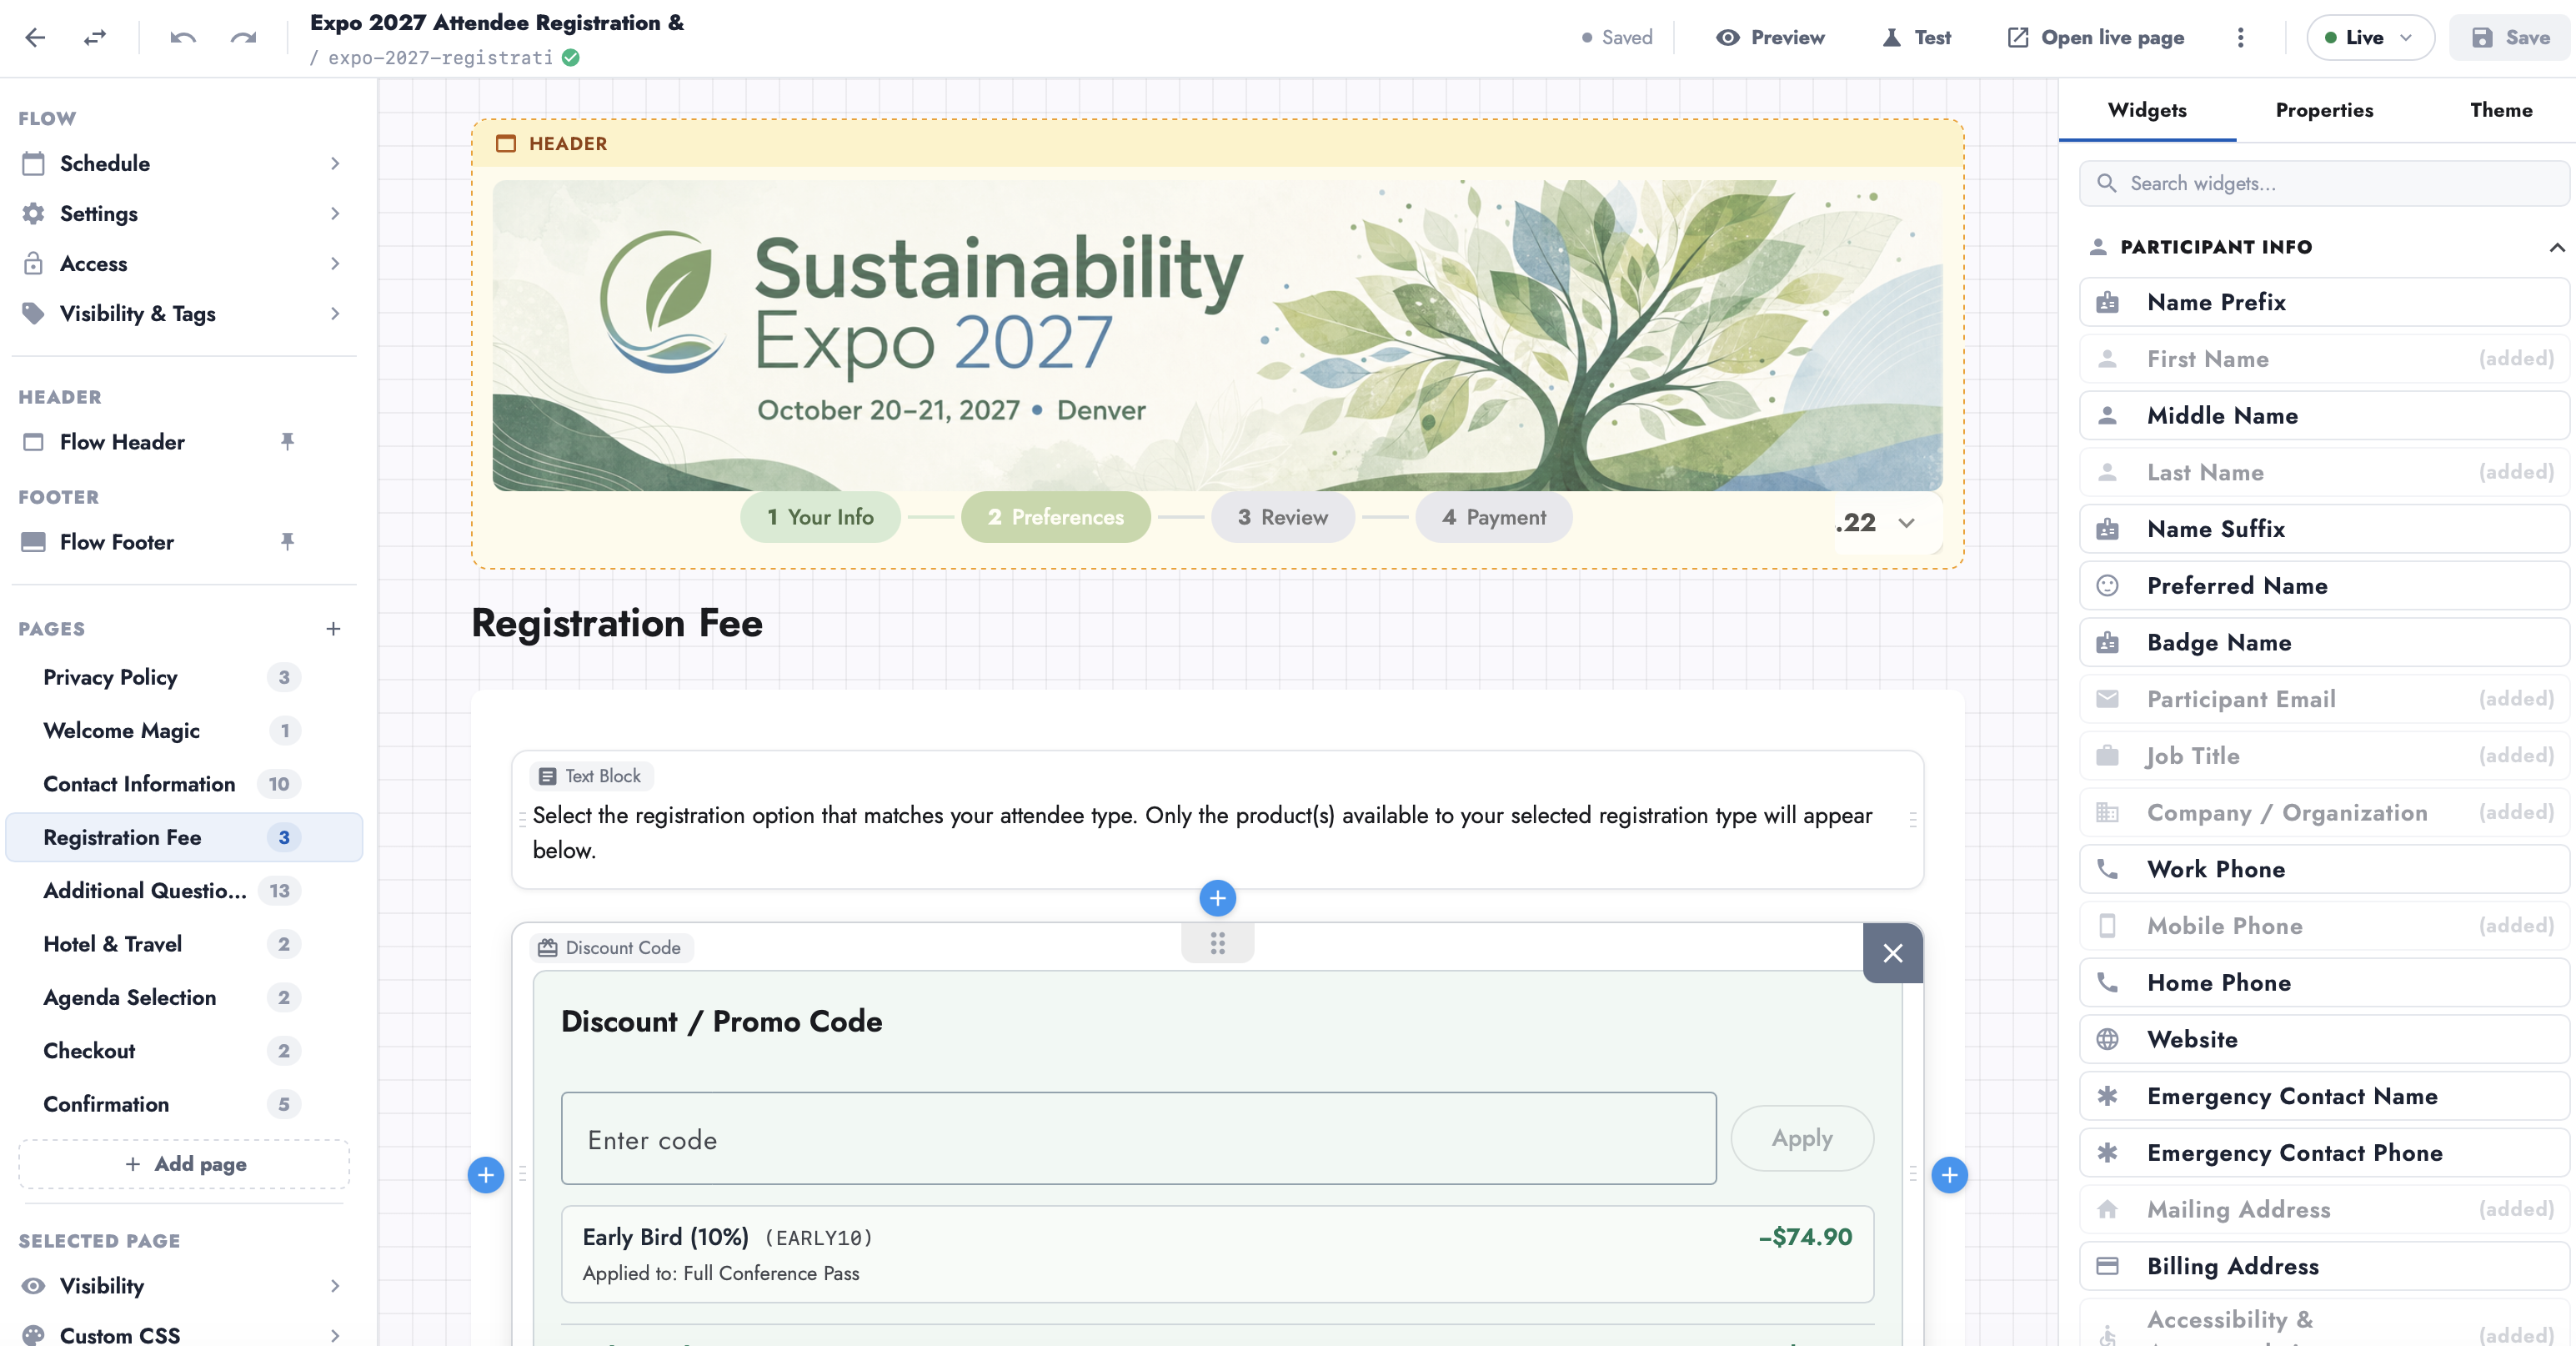Open the more options kebab menu
Screen dimensions: 2576x1346
(2240, 38)
